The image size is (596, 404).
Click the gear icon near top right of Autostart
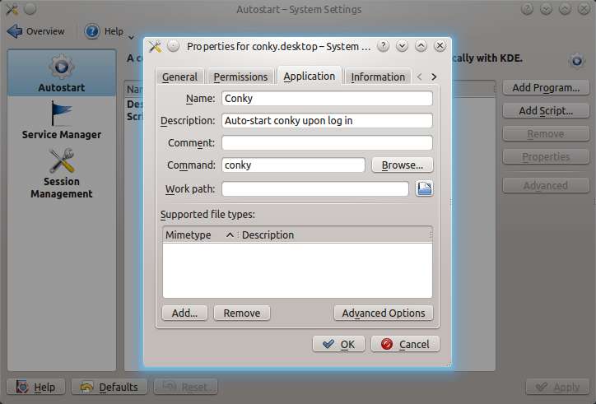coord(577,60)
